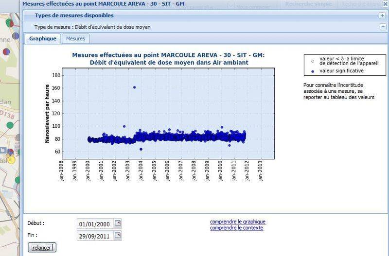Screen dimensions: 389x256
Task: Expand the Types de mesures disponibles panel
Action: tap(383, 16)
